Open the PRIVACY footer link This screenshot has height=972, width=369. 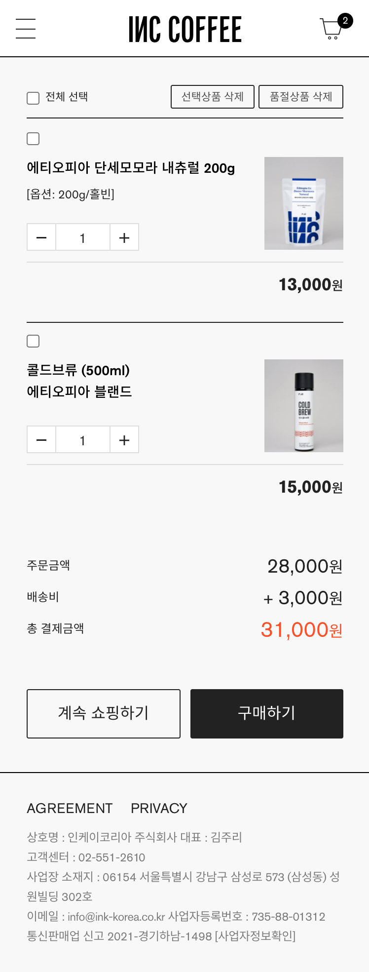tap(159, 808)
